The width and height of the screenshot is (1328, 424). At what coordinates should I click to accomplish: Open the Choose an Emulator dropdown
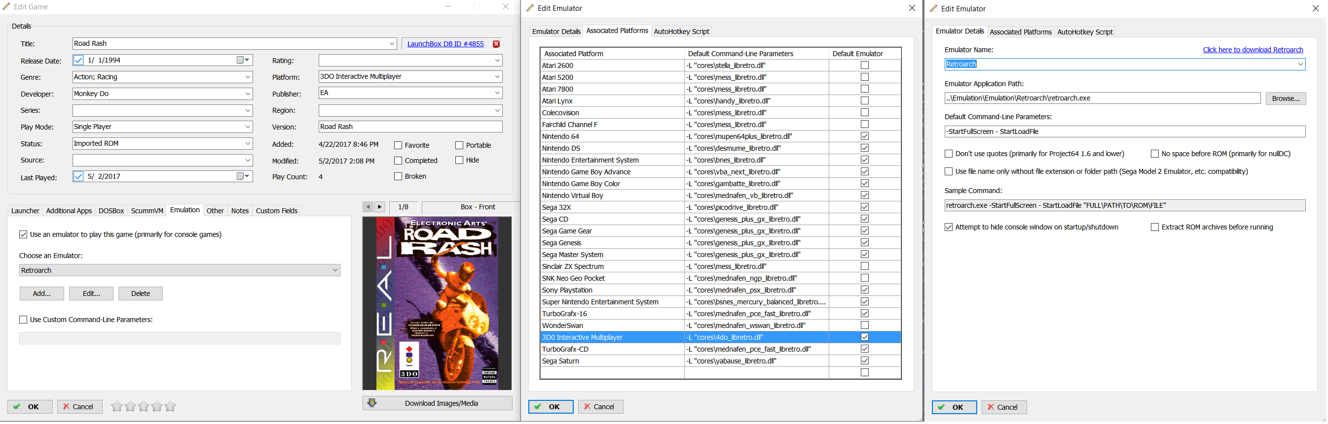335,271
